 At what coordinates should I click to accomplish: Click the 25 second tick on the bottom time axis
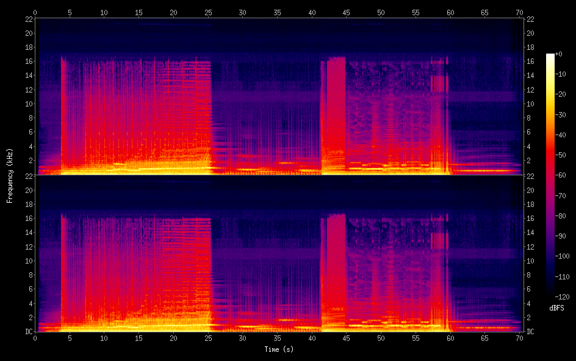point(209,337)
